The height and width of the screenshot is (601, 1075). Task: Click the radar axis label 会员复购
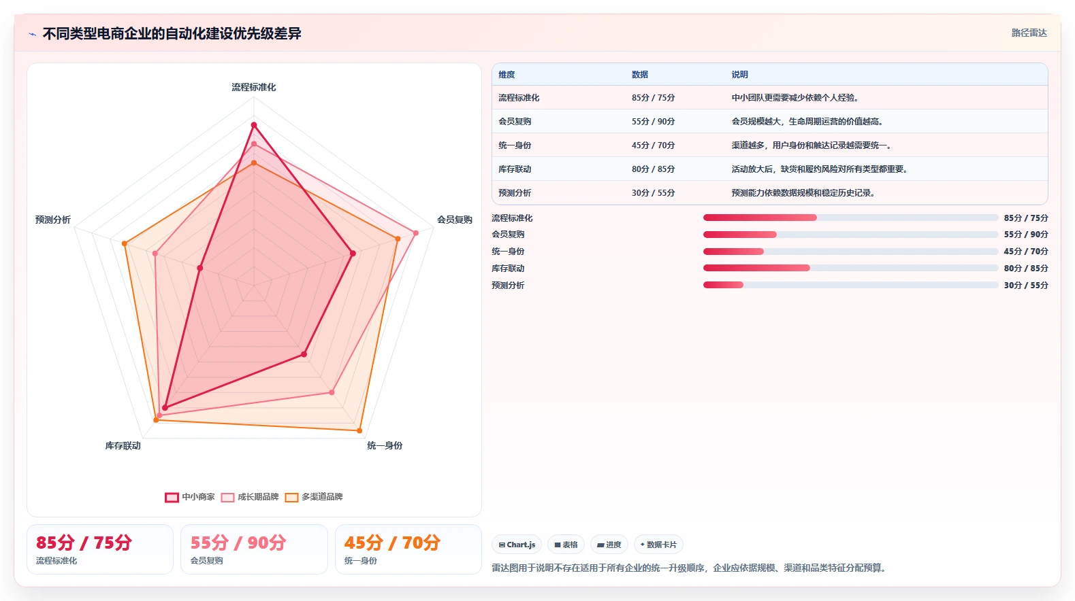coord(455,220)
